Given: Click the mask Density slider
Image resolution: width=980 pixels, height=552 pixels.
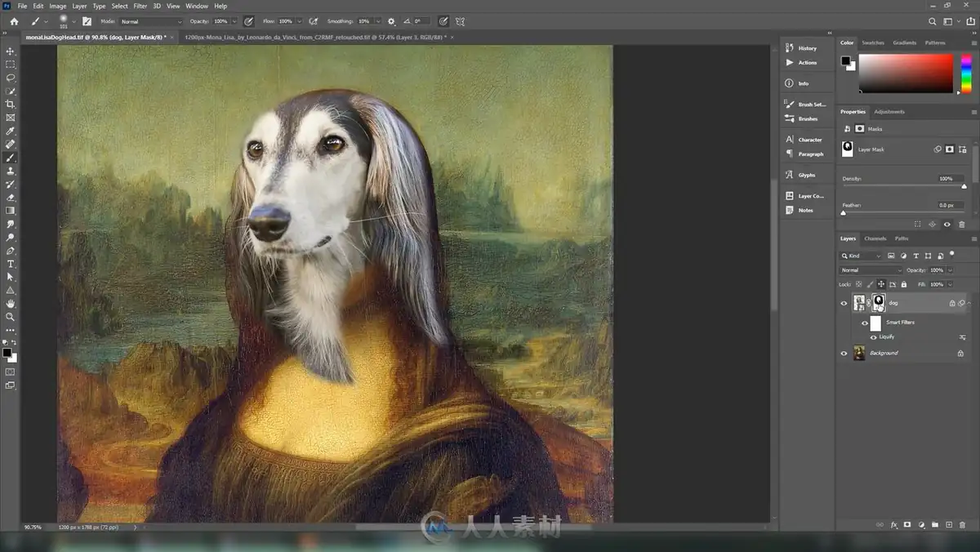Looking at the screenshot, I should pos(903,186).
